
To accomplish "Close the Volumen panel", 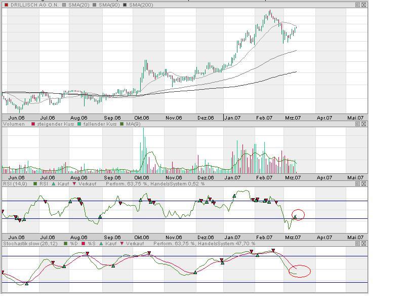I will [x=363, y=124].
